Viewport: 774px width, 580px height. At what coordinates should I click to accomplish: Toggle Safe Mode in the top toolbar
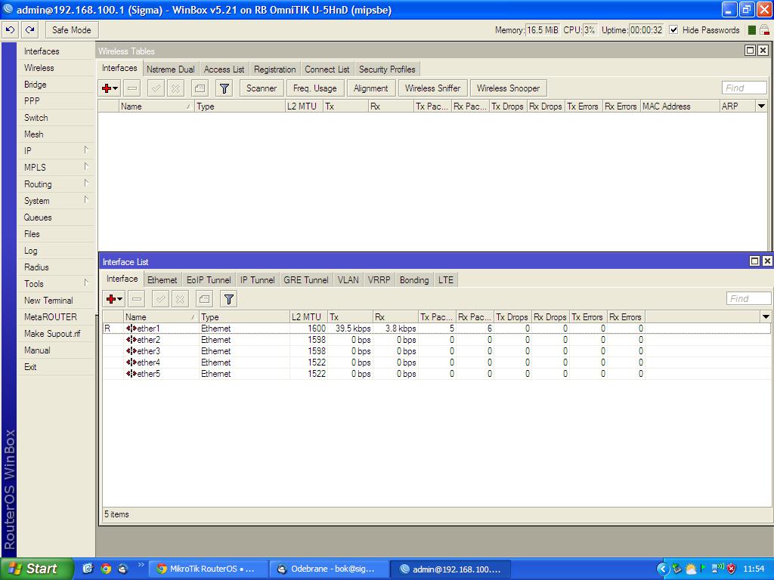click(71, 29)
